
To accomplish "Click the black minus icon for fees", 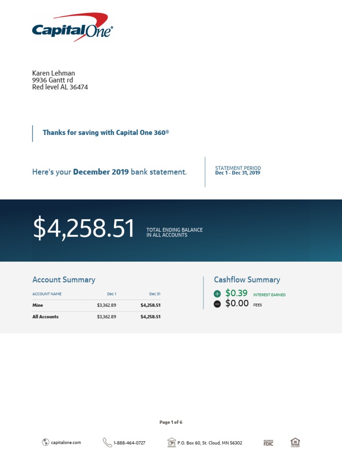I will coord(217,304).
